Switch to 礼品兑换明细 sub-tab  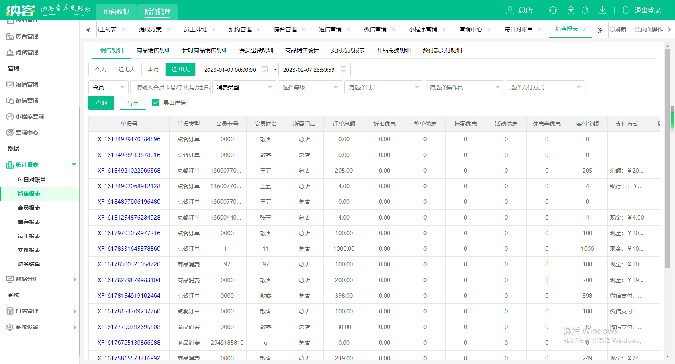(394, 50)
